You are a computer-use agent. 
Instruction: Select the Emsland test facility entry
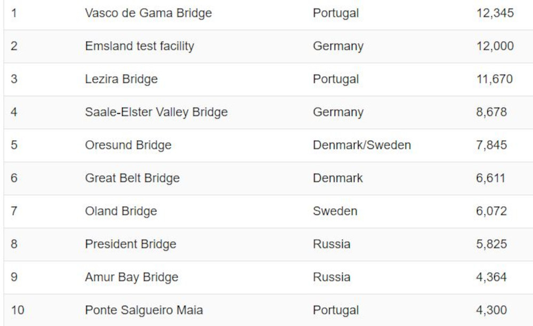tap(140, 46)
